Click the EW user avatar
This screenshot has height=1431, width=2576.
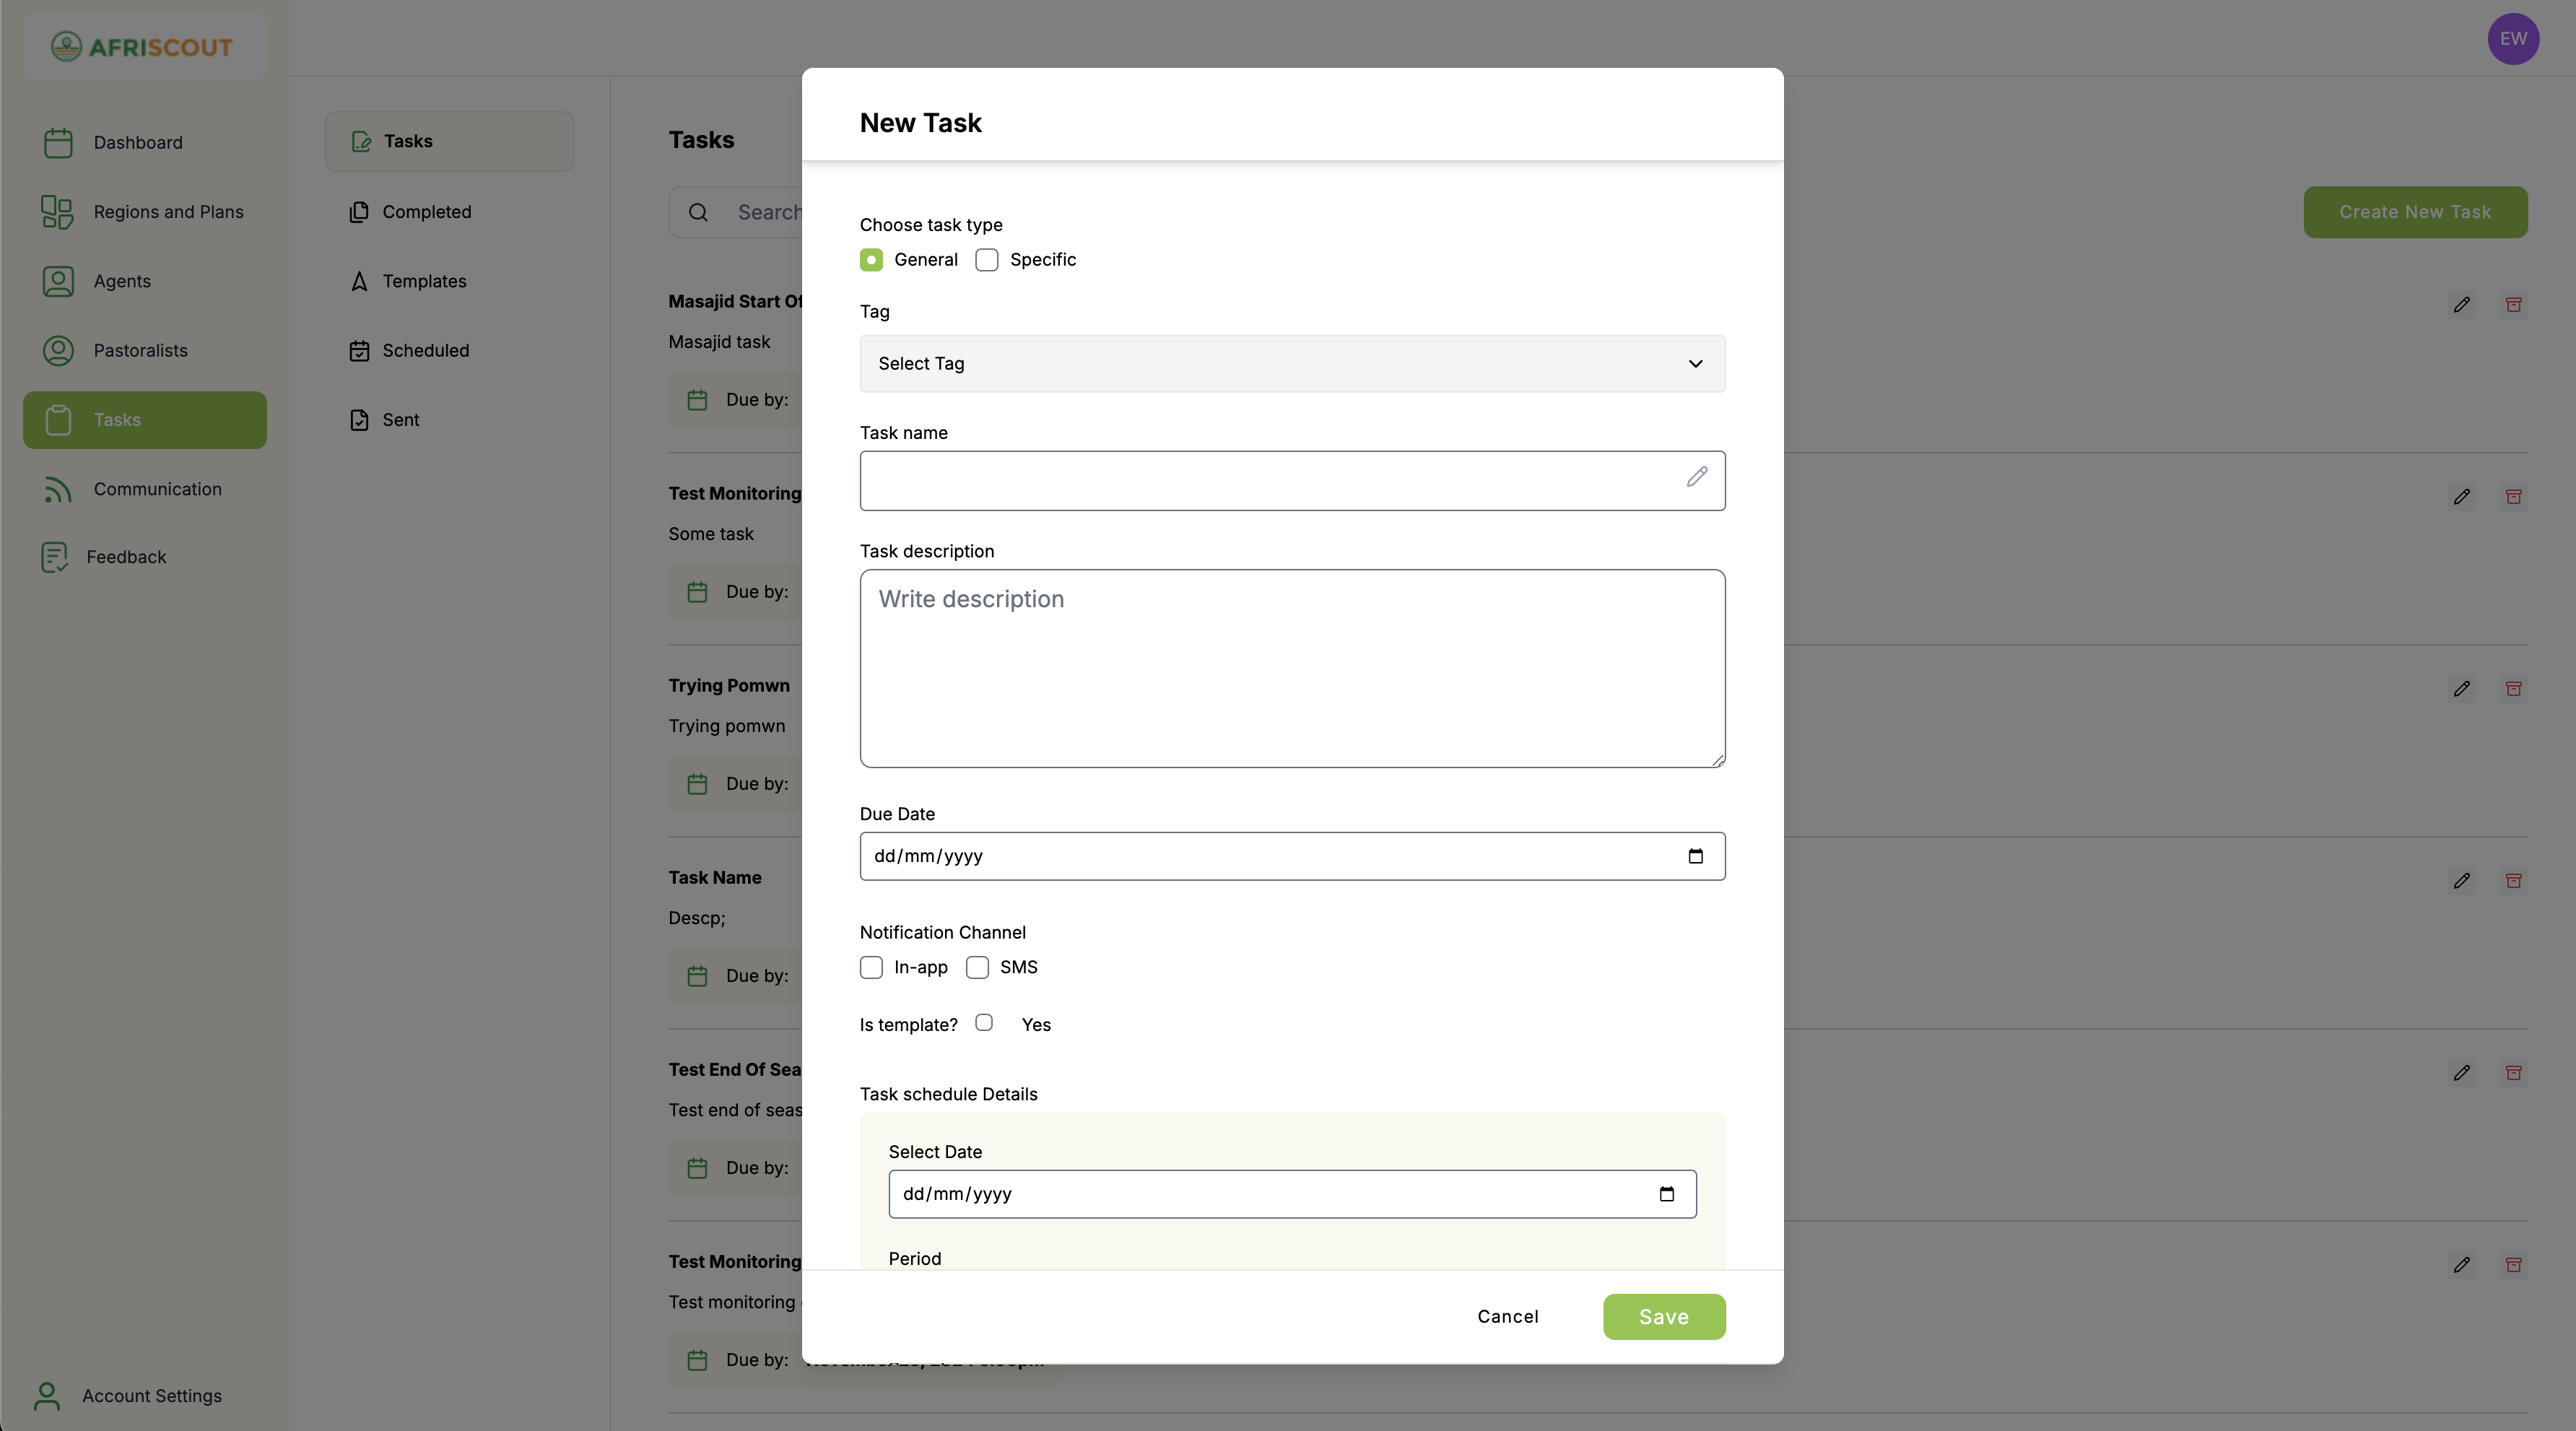pyautogui.click(x=2512, y=39)
